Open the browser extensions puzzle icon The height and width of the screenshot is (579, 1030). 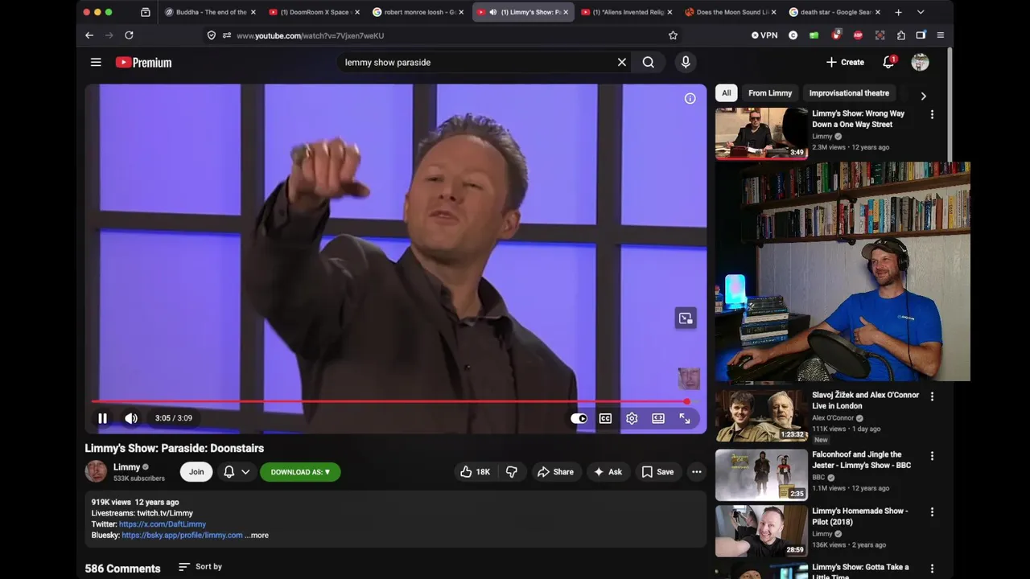[900, 35]
